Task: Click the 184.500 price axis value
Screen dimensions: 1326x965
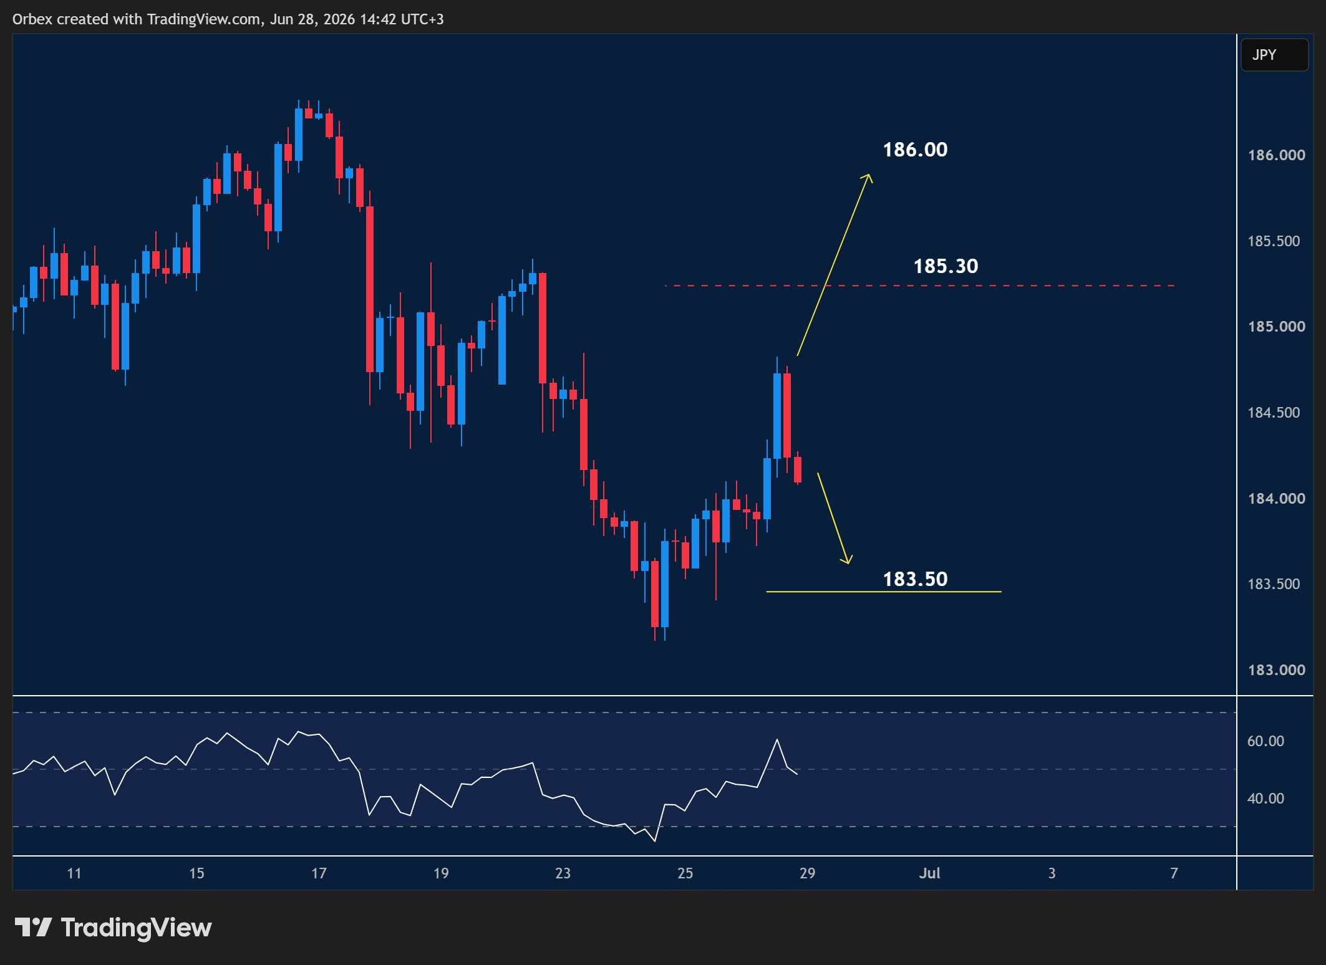Action: pyautogui.click(x=1274, y=413)
